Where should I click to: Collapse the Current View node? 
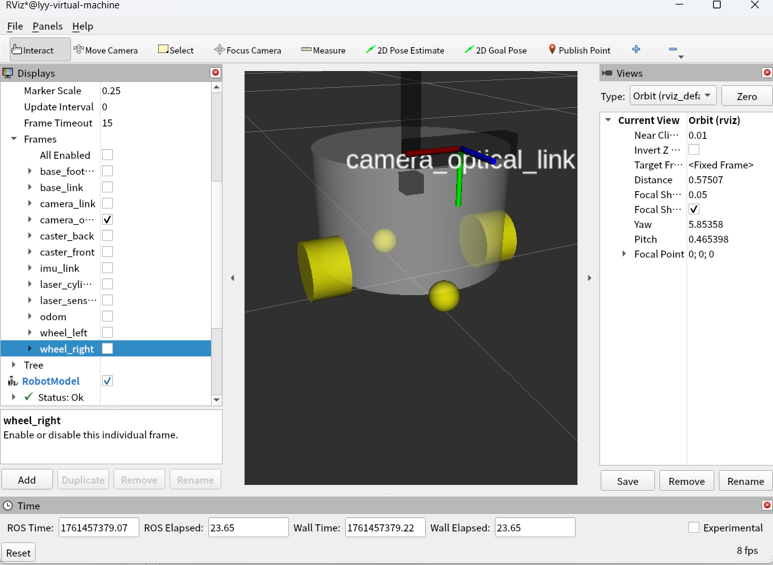(608, 120)
